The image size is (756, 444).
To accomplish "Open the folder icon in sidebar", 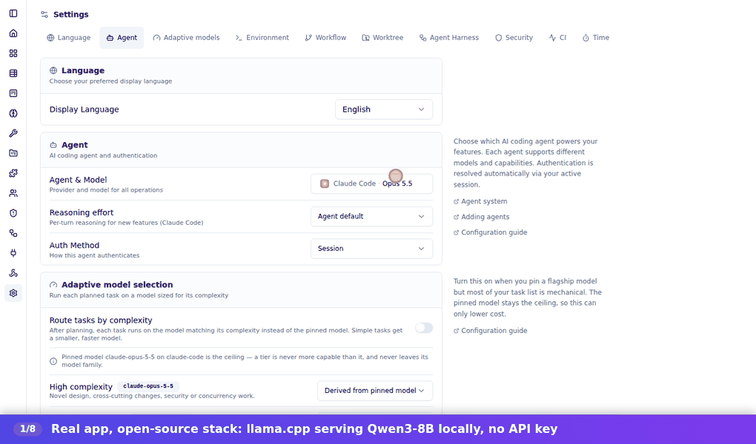I will point(13,153).
